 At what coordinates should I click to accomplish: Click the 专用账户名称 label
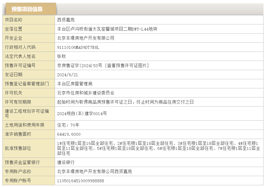coord(18,172)
